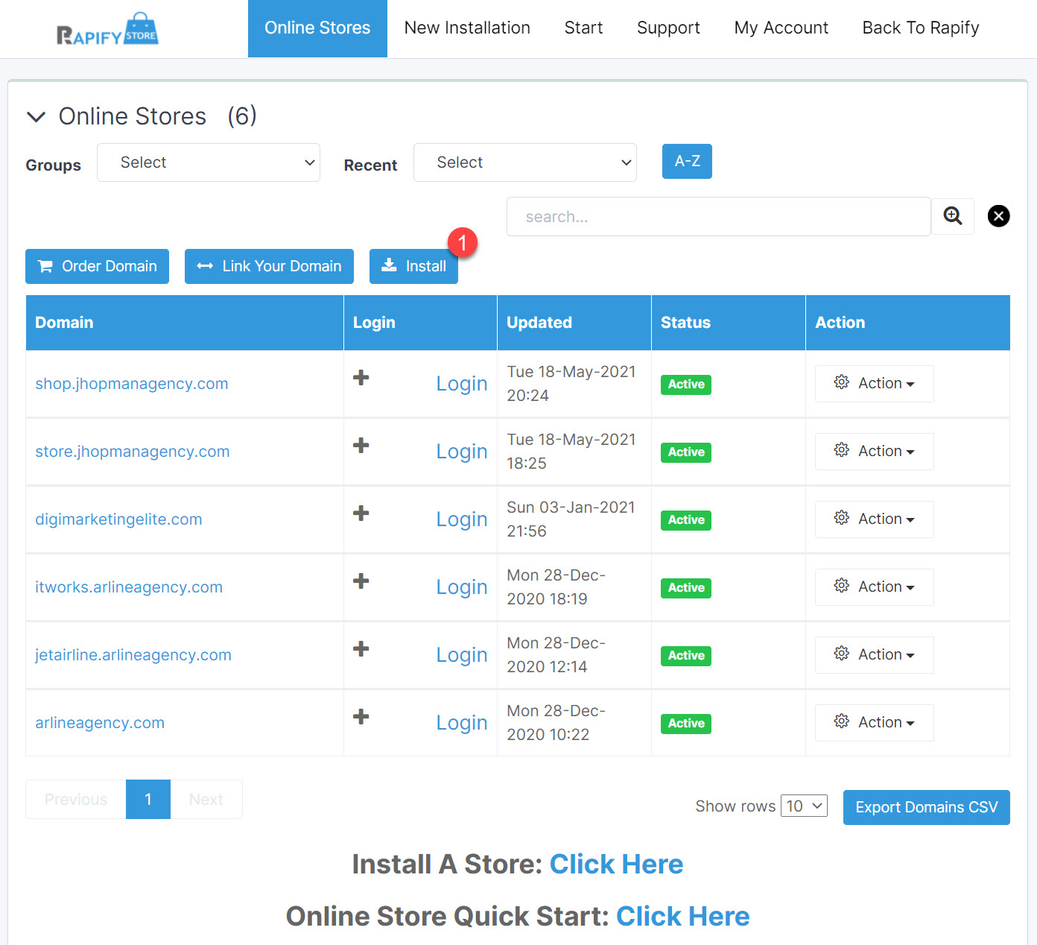Open Action dropdown for itworks.arlineagency.com
The width and height of the screenshot is (1037, 945).
tap(874, 587)
